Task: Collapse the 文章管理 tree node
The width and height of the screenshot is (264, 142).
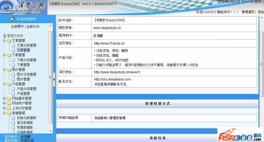Action: [x=4, y=40]
